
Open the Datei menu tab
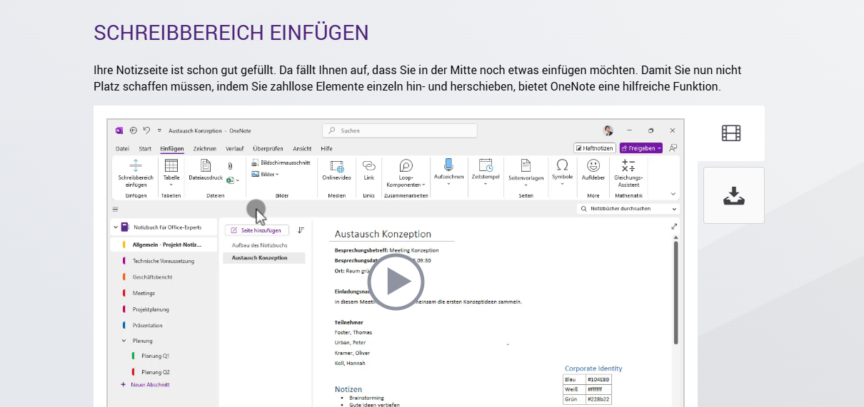point(122,148)
